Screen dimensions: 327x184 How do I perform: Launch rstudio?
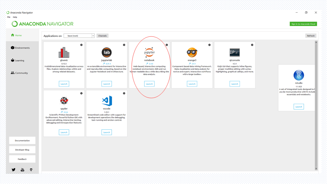[299, 107]
